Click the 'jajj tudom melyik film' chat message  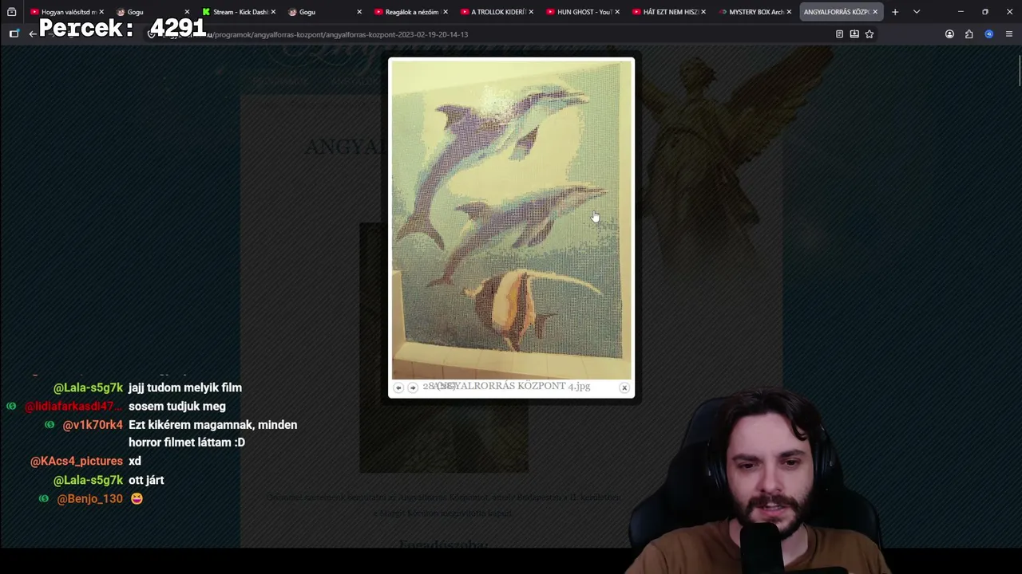point(185,387)
